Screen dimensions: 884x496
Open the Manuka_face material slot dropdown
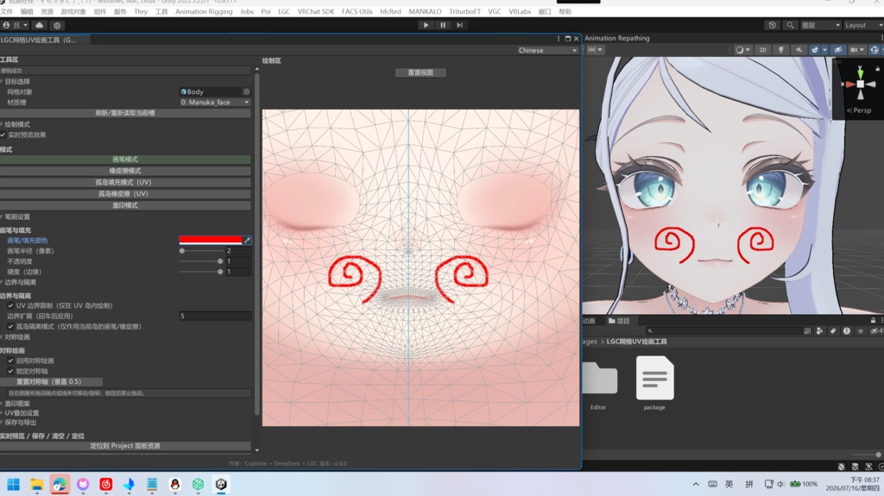tap(215, 102)
